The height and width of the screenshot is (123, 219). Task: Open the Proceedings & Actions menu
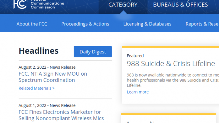point(85,24)
